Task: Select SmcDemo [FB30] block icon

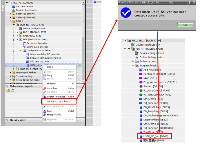Action: tap(141, 99)
